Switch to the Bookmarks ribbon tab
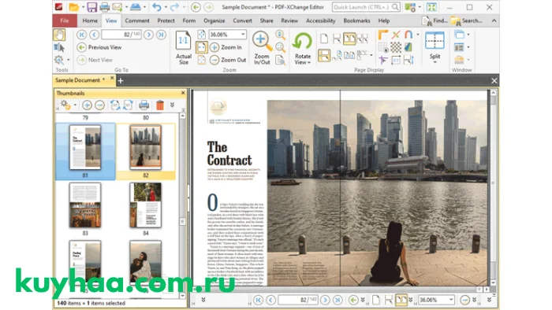 pos(356,20)
